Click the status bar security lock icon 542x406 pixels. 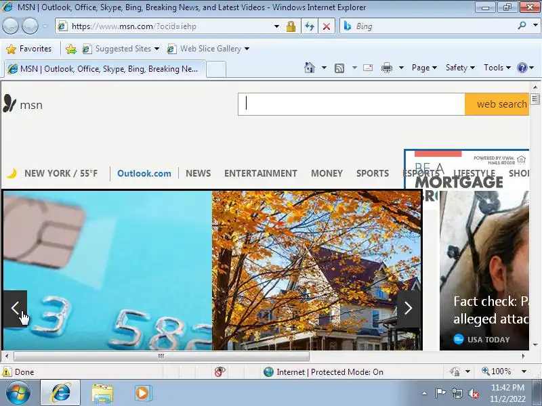point(455,371)
